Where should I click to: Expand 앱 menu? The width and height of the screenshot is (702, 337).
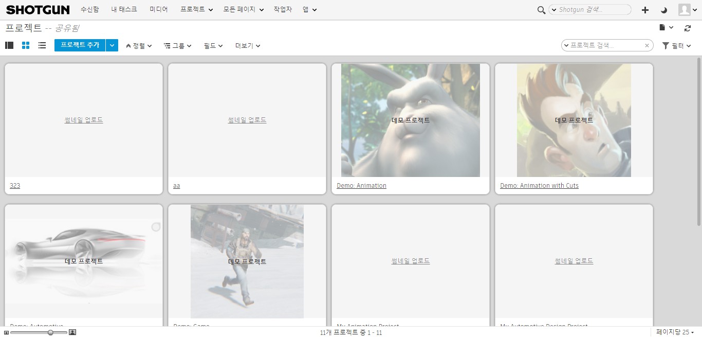point(310,10)
